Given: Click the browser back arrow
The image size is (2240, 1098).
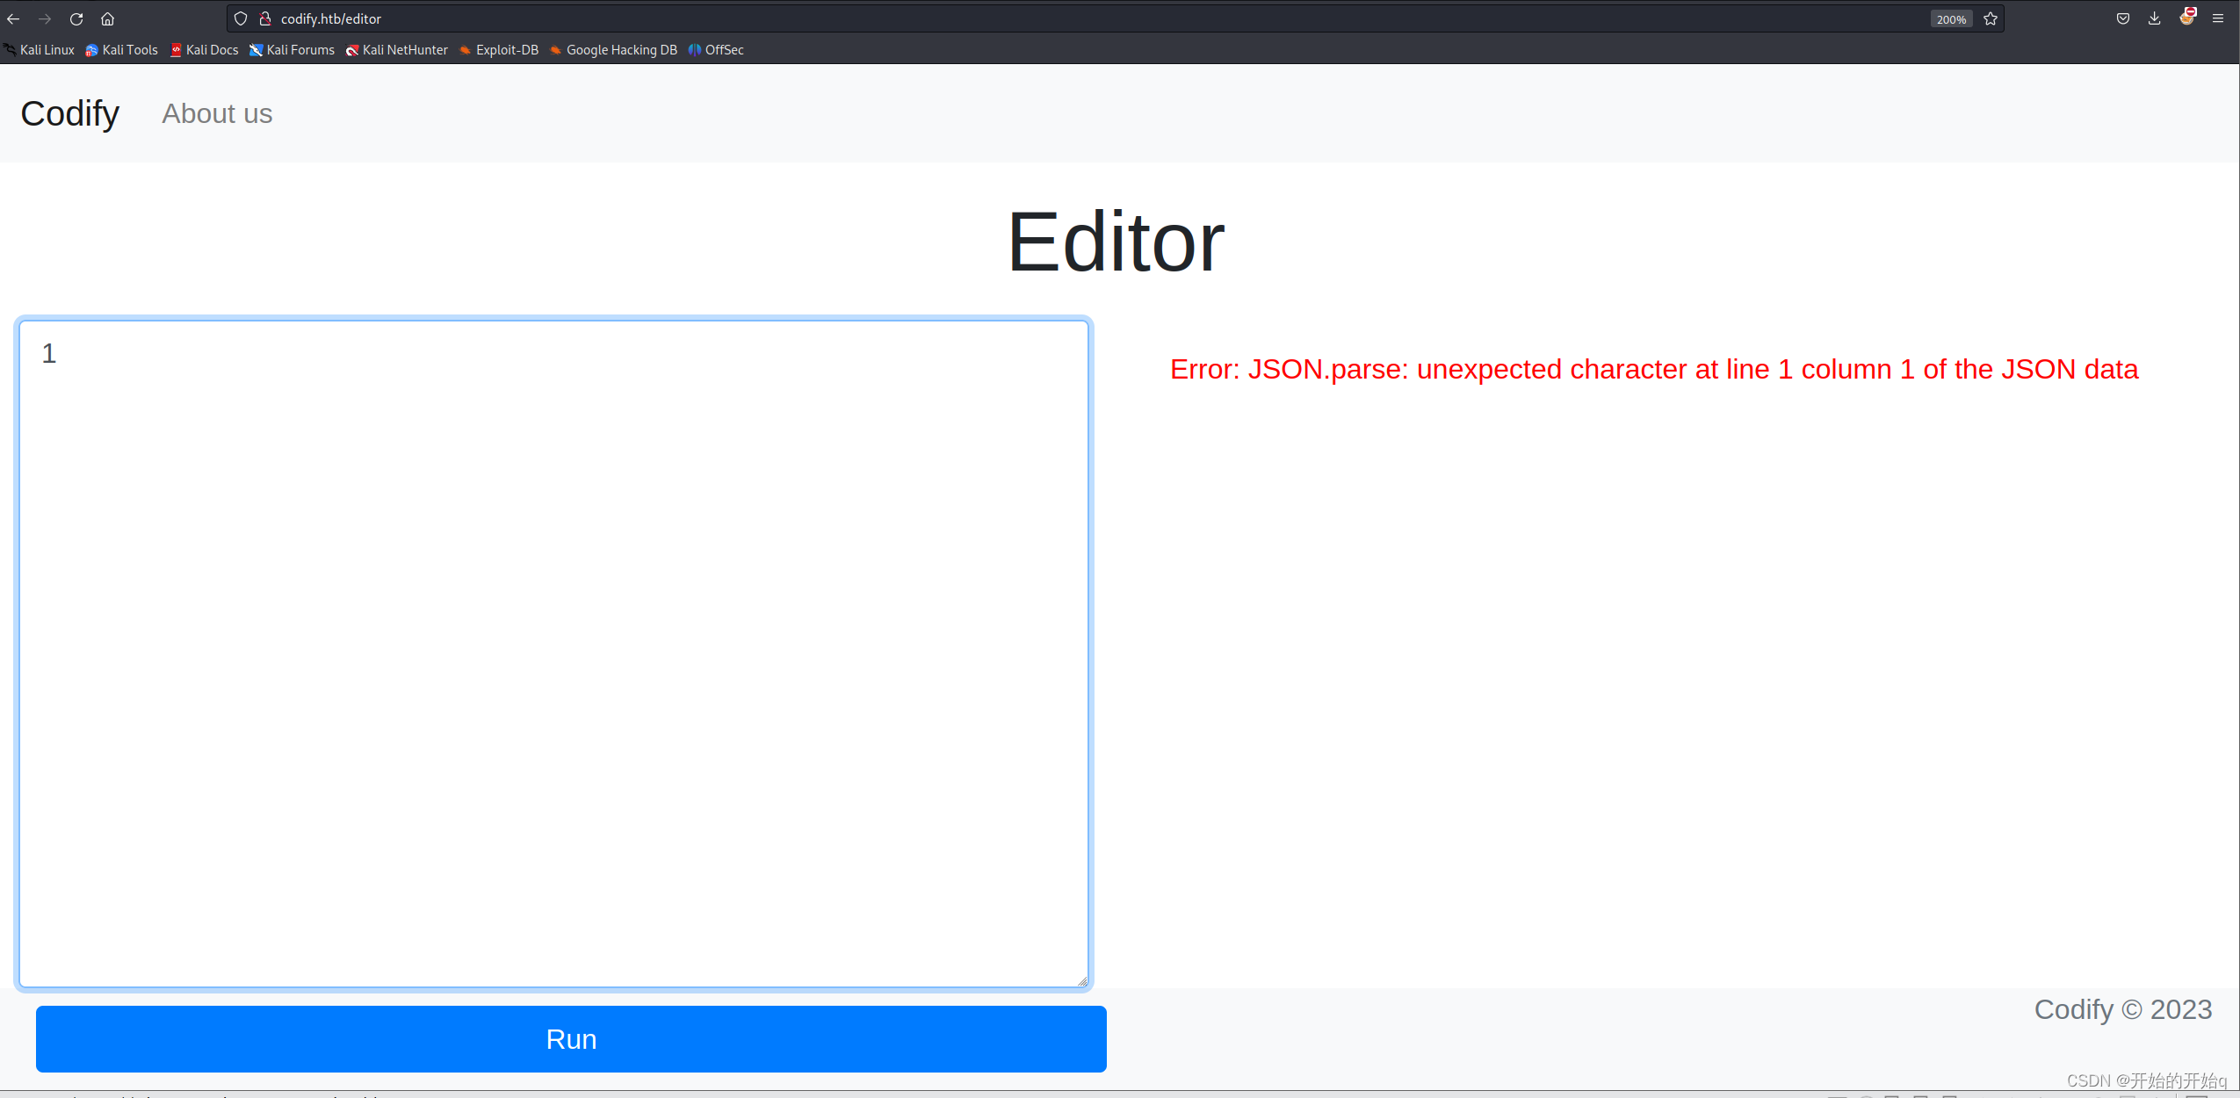Looking at the screenshot, I should [x=13, y=18].
